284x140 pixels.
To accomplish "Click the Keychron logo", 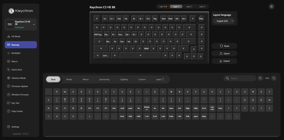I will 21,11.
